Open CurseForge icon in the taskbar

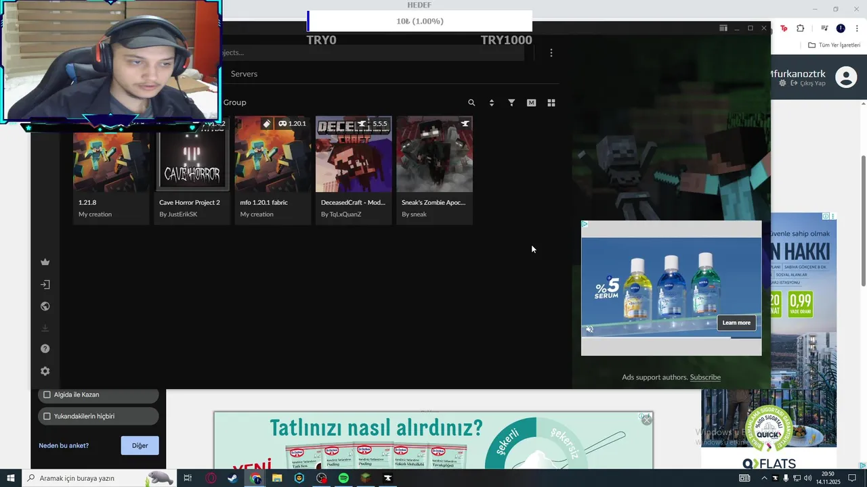388,478
